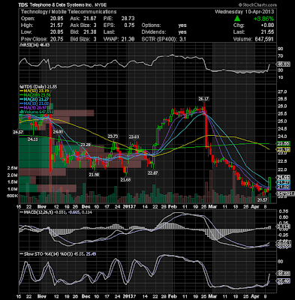Click the Wednesday 10-Apr-2013 date label
Screen dimensions: 295x300
pyautogui.click(x=245, y=12)
